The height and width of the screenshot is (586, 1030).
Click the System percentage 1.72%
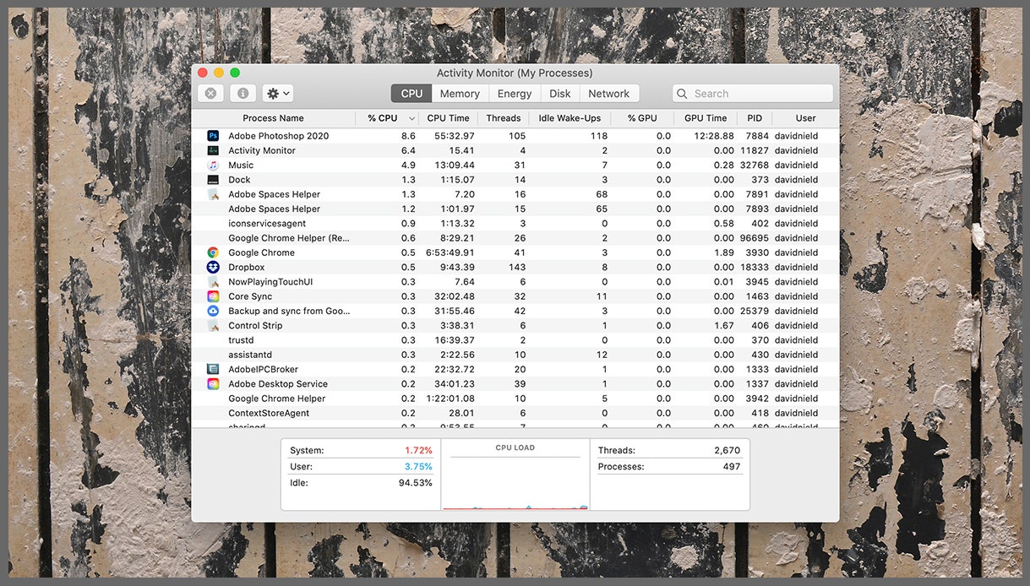tap(418, 451)
